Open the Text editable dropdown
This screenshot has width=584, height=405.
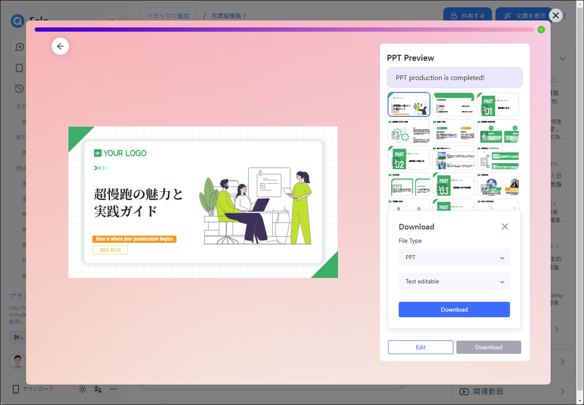point(454,281)
